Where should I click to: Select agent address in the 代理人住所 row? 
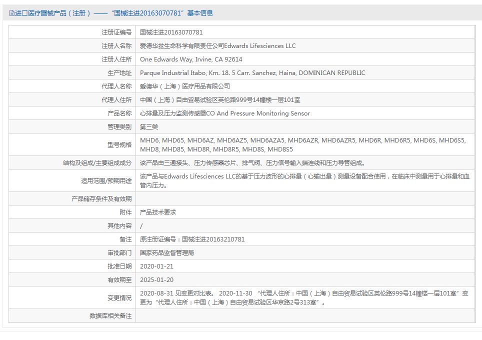220,100
